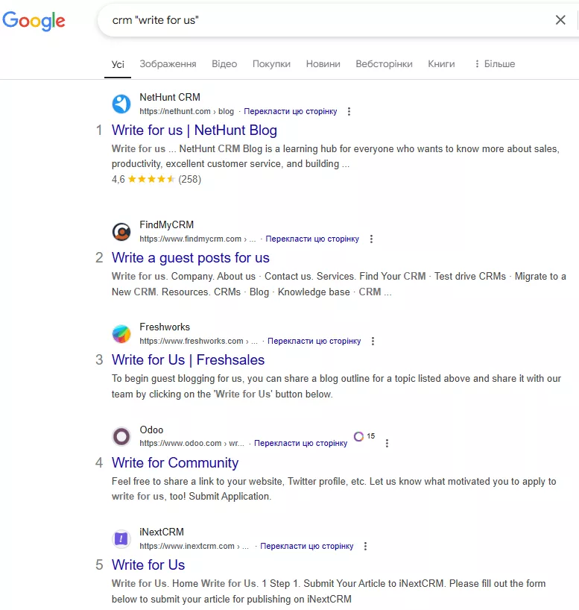Open the Write for us NetHunt Blog result

point(194,130)
